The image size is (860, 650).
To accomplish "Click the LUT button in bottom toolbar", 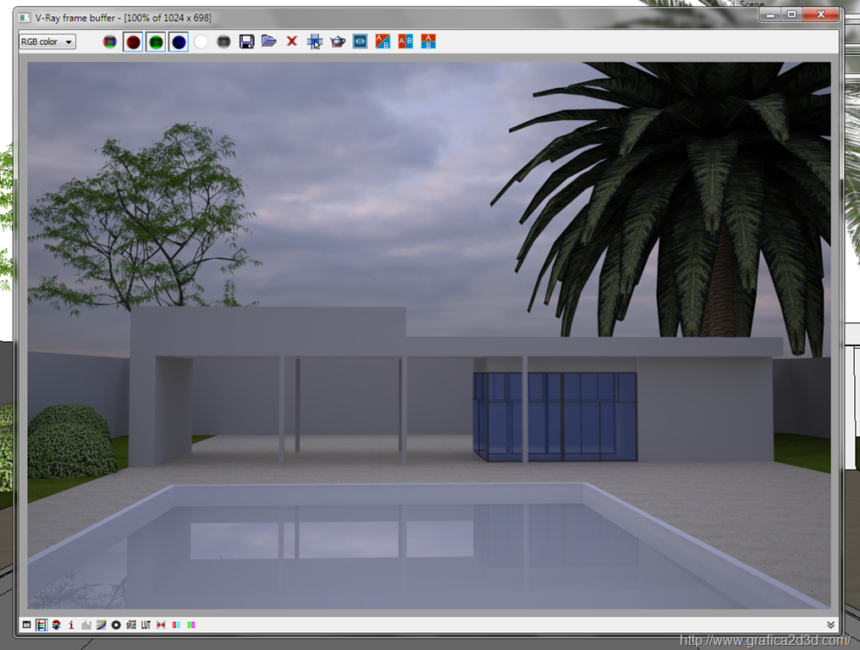I will click(146, 625).
